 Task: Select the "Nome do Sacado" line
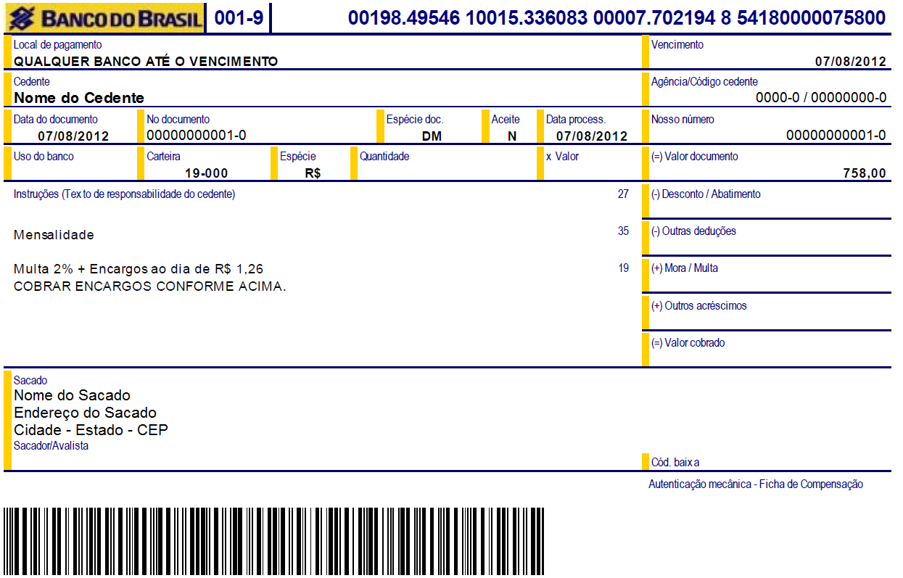pos(72,395)
